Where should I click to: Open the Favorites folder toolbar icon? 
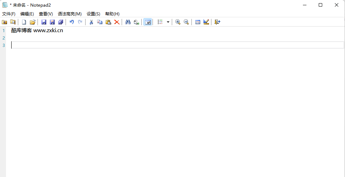(x=5, y=22)
